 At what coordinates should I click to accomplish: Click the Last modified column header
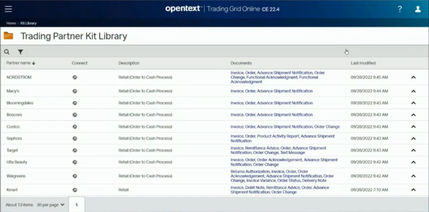coord(363,63)
